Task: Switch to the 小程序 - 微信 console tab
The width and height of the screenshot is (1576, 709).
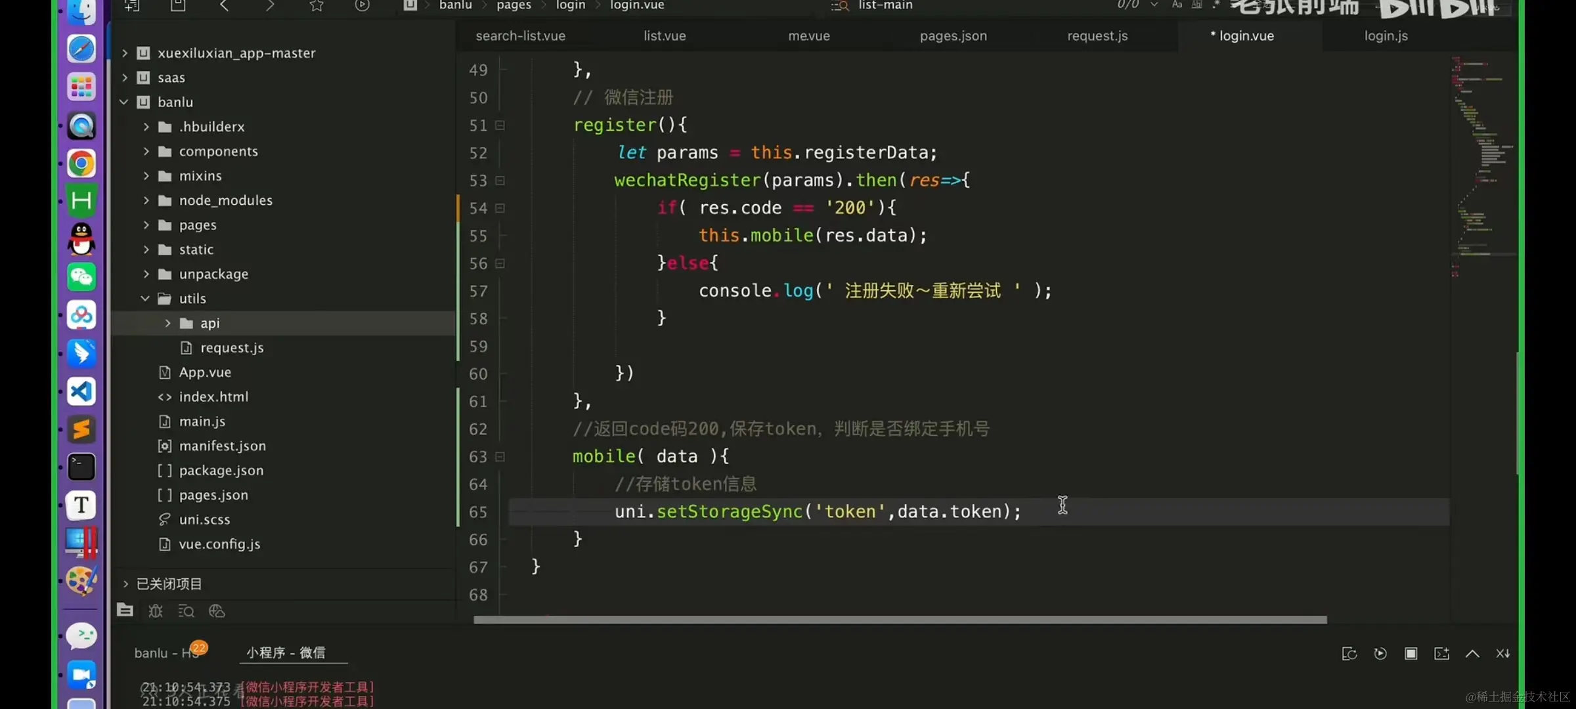Action: (x=286, y=653)
